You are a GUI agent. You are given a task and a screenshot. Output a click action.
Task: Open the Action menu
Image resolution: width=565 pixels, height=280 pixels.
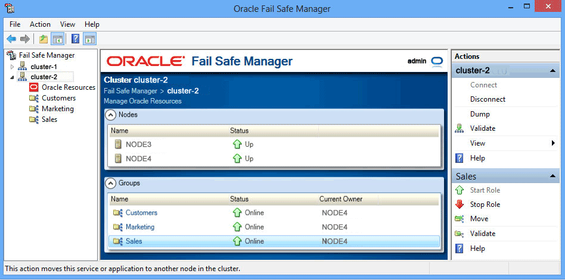[40, 24]
